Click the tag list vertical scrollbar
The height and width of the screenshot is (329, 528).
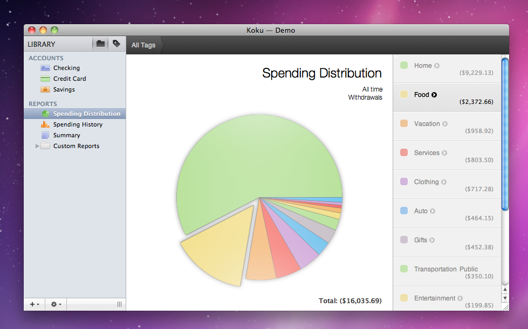tap(505, 135)
